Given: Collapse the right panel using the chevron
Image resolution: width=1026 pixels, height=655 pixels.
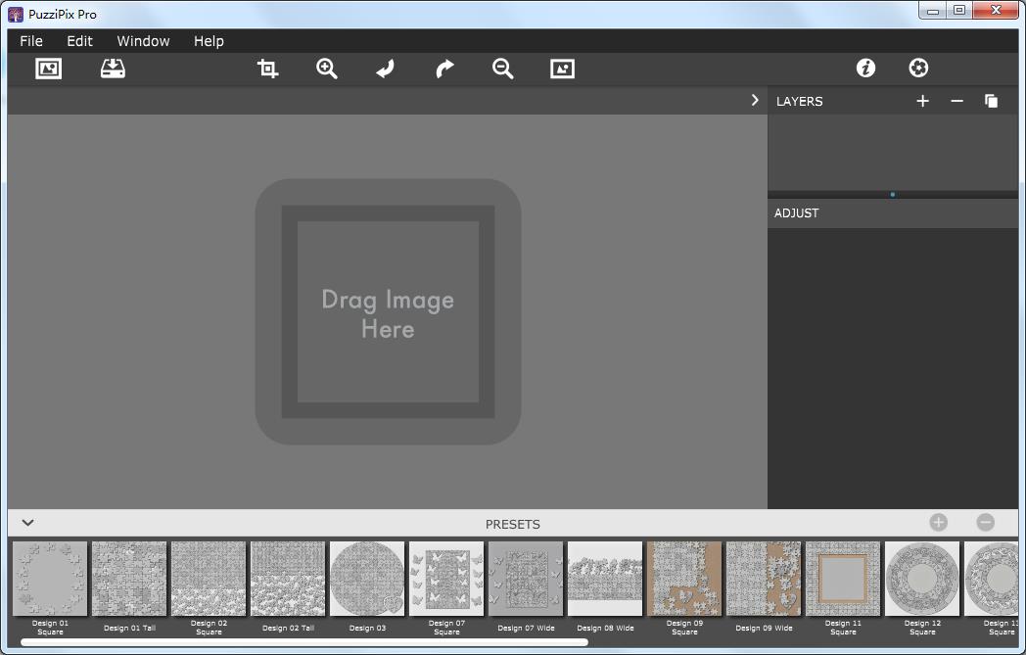Looking at the screenshot, I should (755, 100).
